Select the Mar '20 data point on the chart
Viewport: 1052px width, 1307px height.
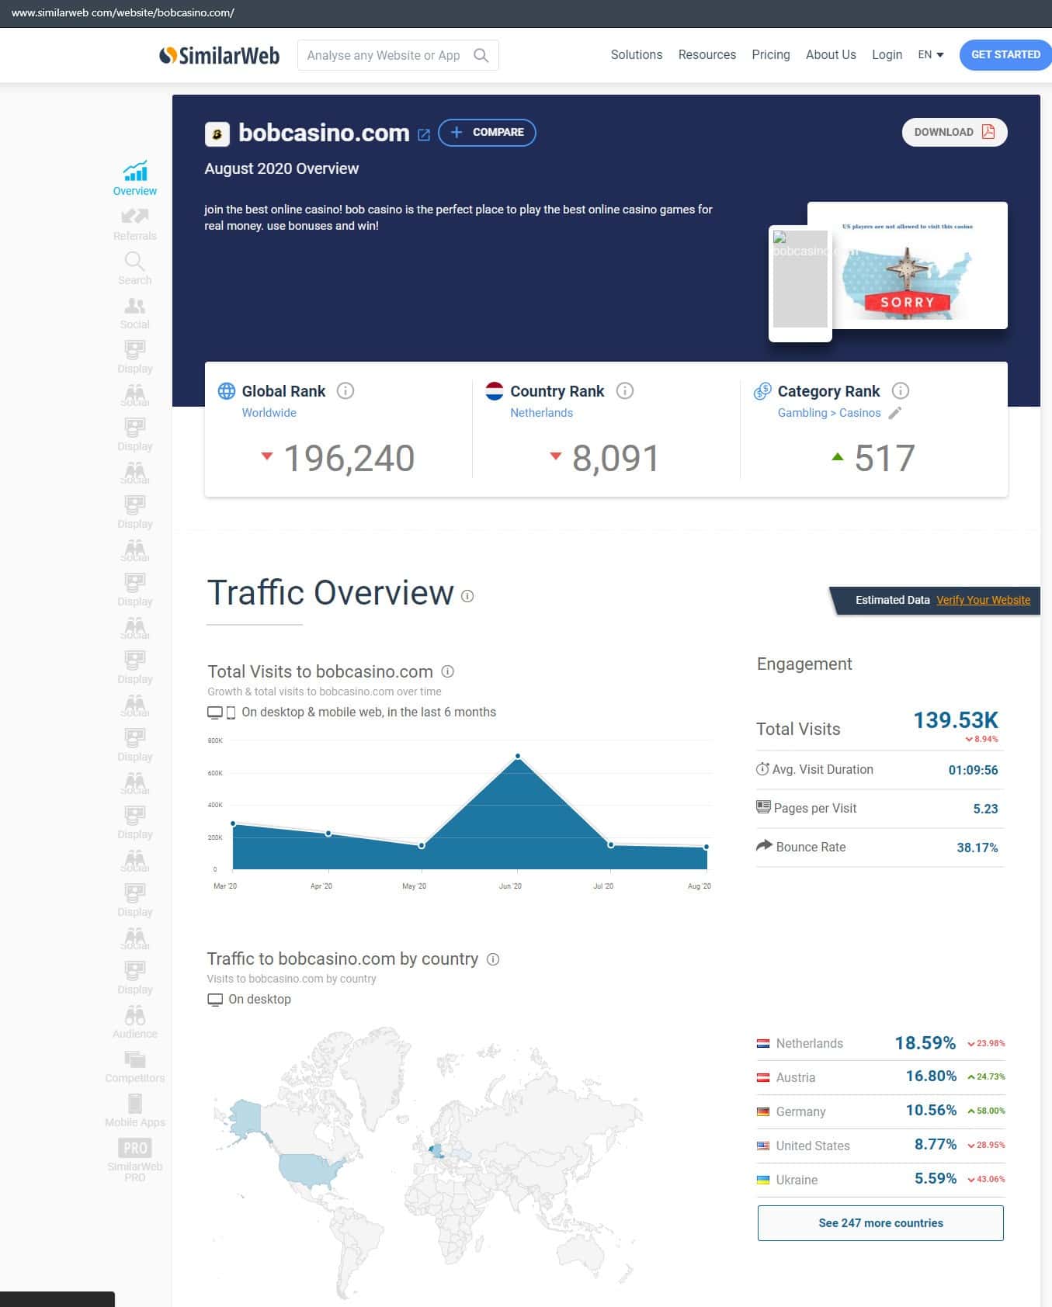coord(234,823)
